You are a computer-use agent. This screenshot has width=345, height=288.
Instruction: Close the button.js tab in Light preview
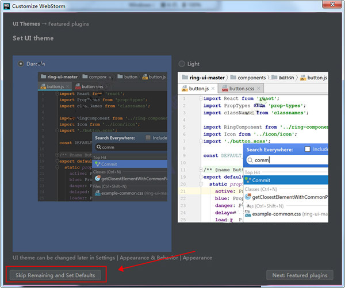(x=213, y=89)
